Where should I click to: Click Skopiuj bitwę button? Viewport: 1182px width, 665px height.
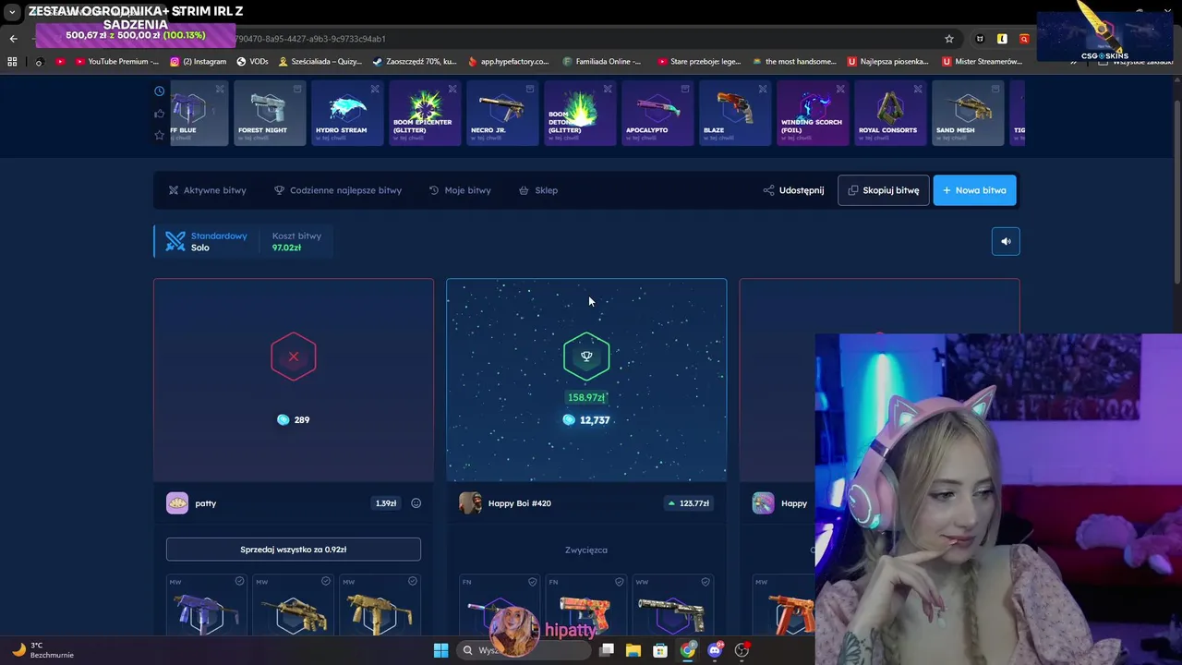click(x=884, y=190)
